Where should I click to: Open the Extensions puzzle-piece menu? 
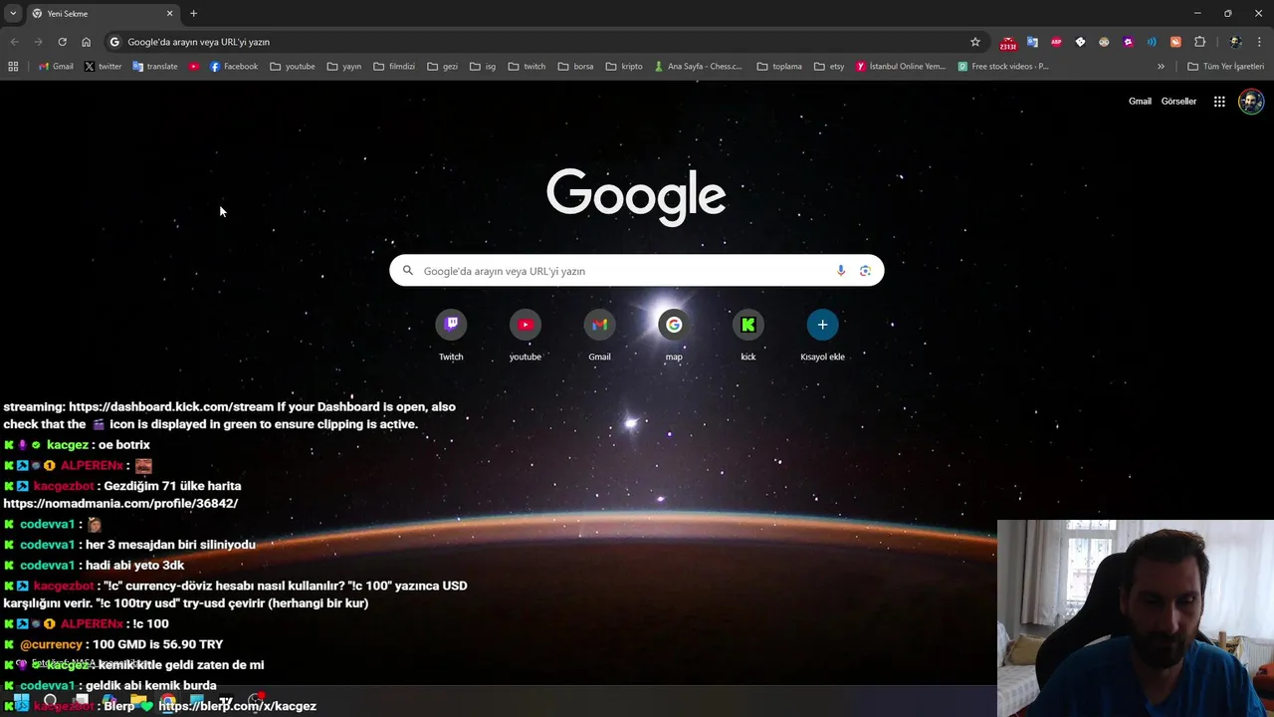coord(1199,42)
